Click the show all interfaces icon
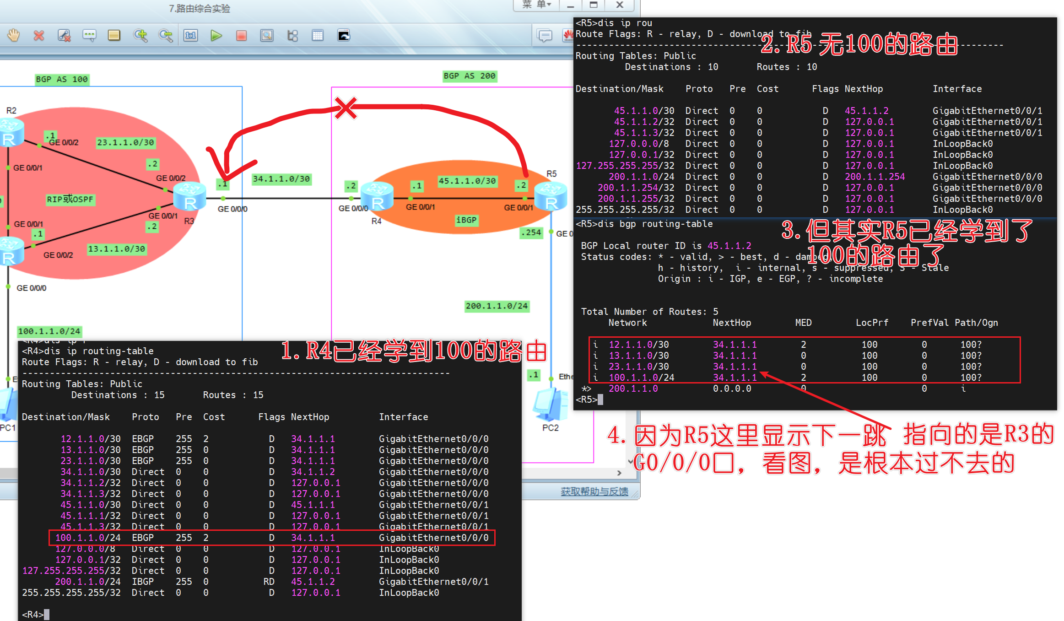This screenshot has width=1064, height=621. click(292, 35)
